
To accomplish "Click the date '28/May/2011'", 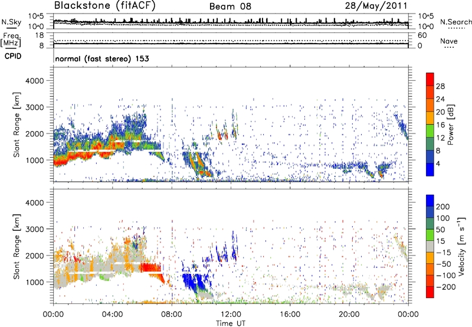I will point(376,6).
